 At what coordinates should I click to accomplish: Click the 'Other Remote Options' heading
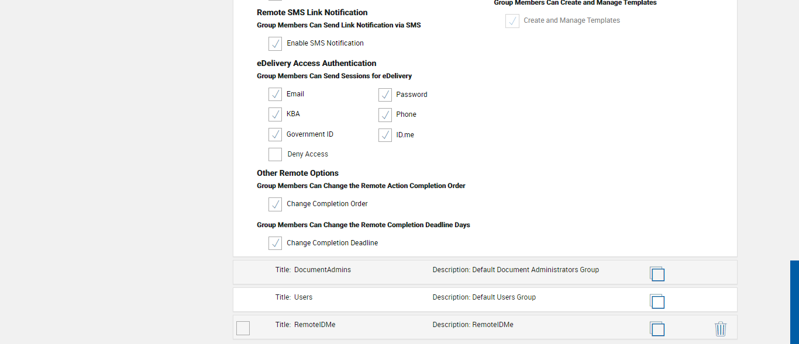pyautogui.click(x=298, y=173)
